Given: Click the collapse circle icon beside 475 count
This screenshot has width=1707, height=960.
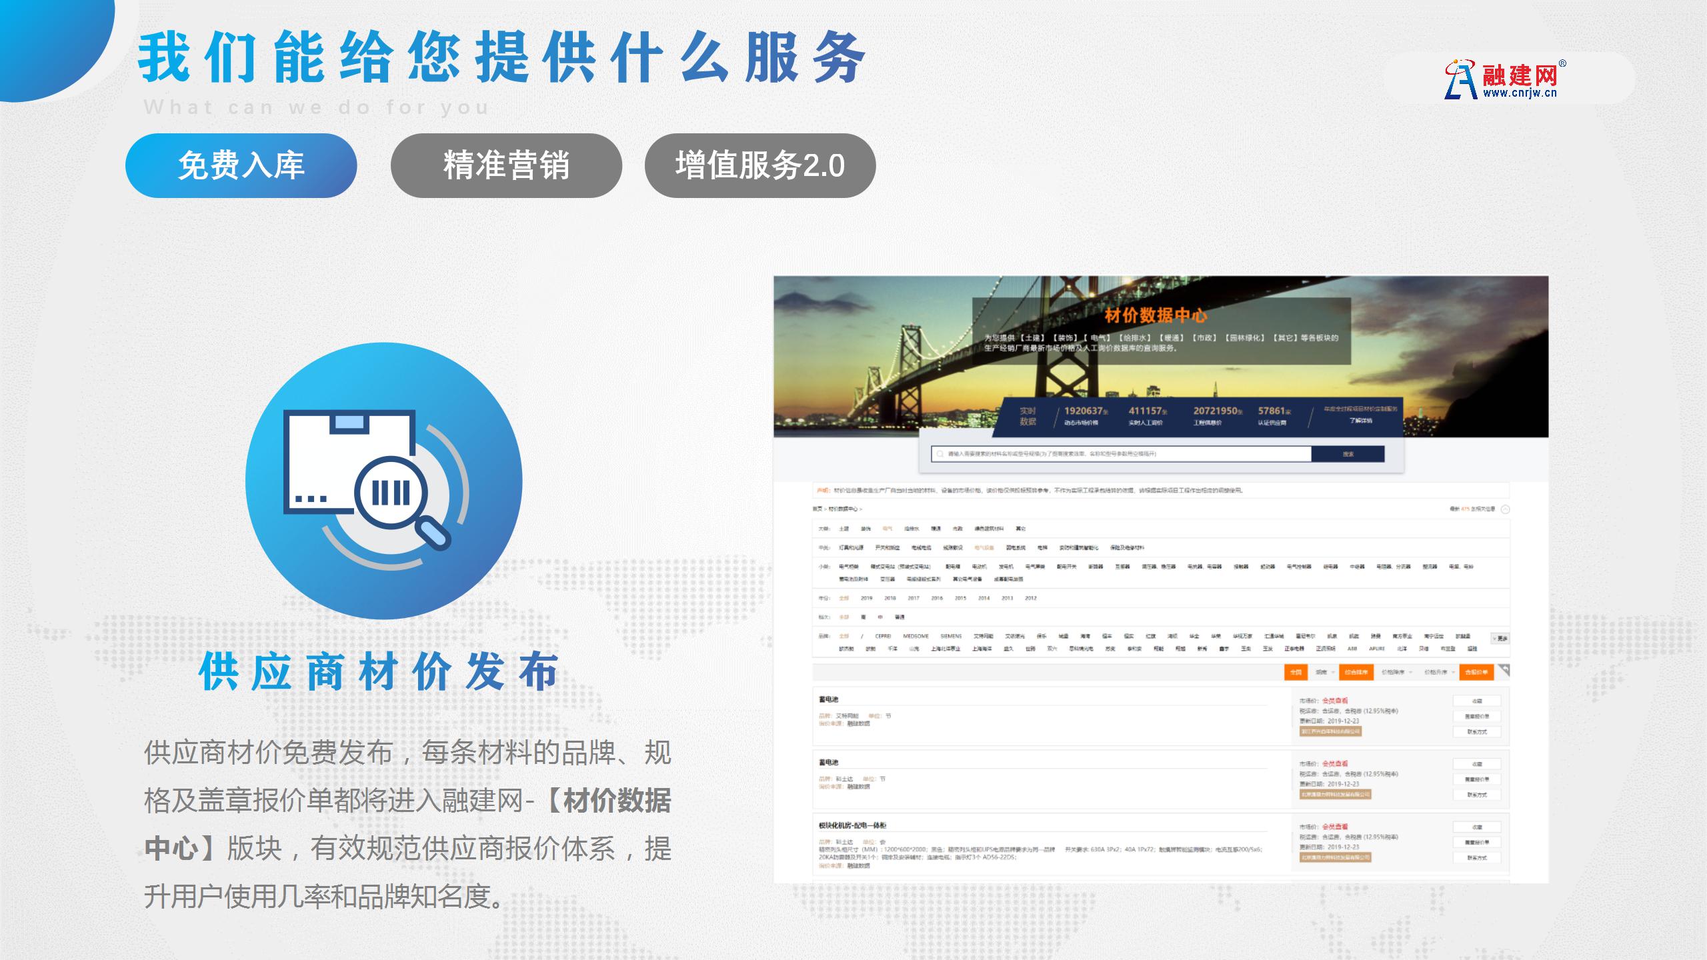Looking at the screenshot, I should coord(1505,509).
